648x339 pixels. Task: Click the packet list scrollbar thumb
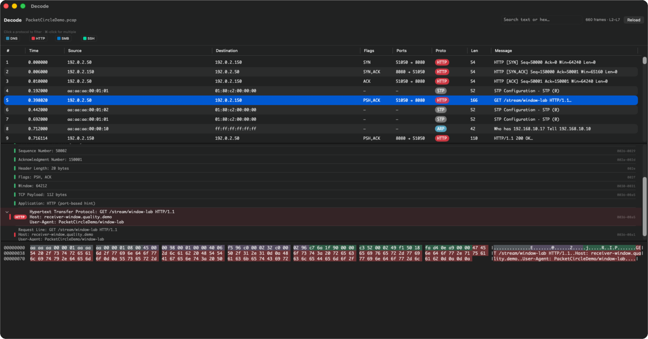[x=645, y=60]
